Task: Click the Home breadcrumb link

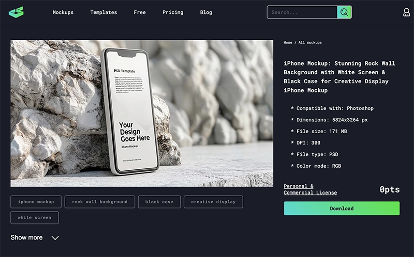Action: 288,43
